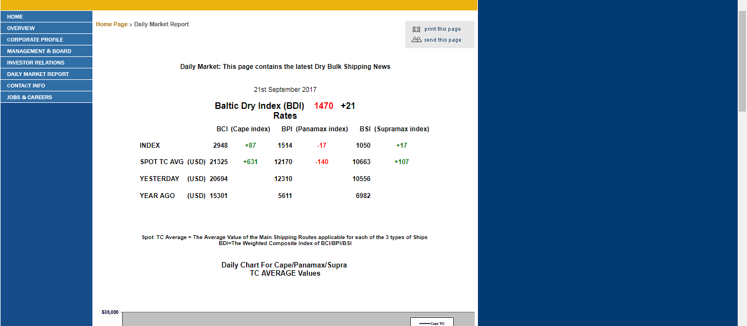Click yesterday's Panamax value 12310
Screen dimensions: 747x326
coord(283,179)
